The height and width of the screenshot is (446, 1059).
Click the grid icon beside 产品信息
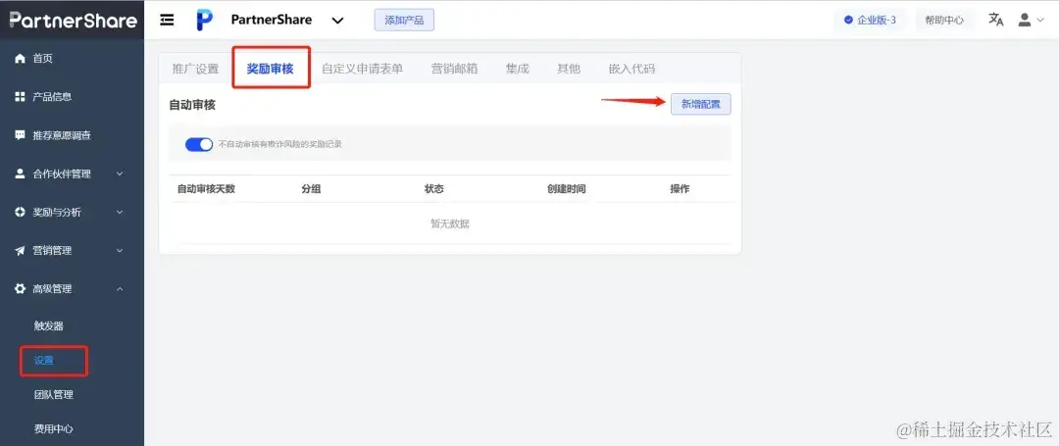click(x=20, y=97)
